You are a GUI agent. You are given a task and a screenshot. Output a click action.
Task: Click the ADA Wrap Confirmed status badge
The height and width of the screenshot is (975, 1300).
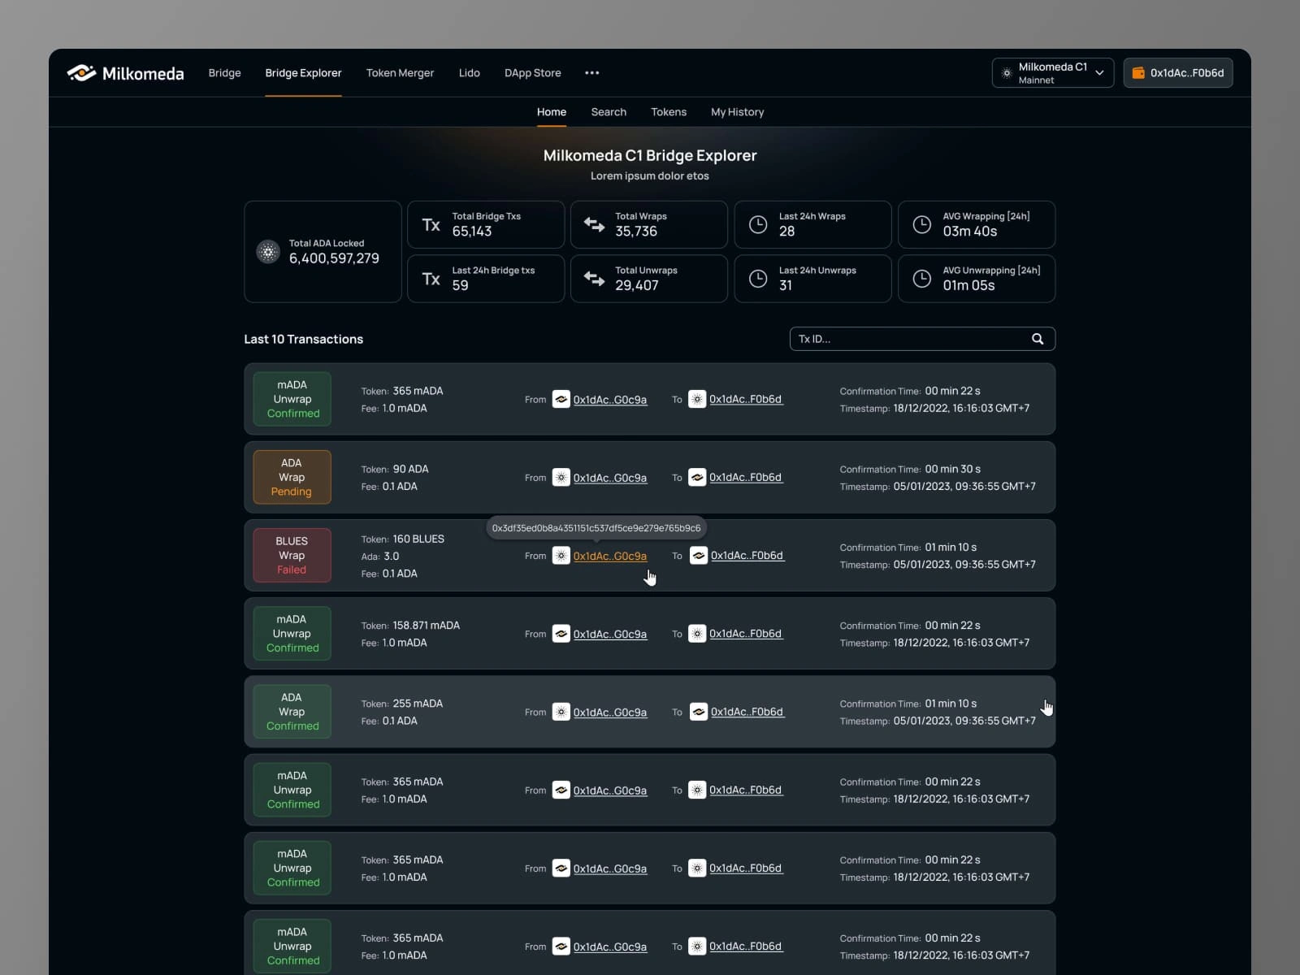coord(292,712)
